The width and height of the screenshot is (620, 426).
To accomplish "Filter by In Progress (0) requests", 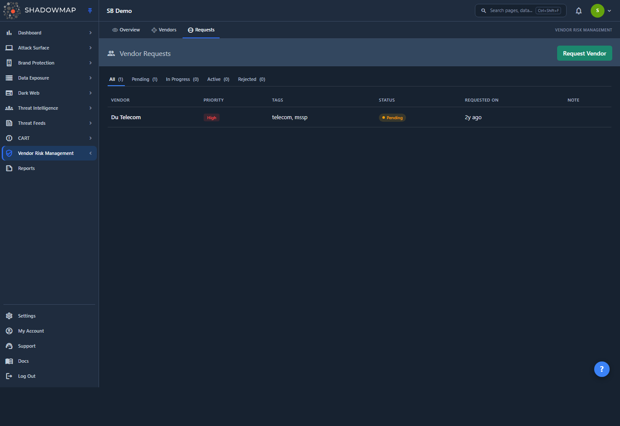I will pos(182,79).
